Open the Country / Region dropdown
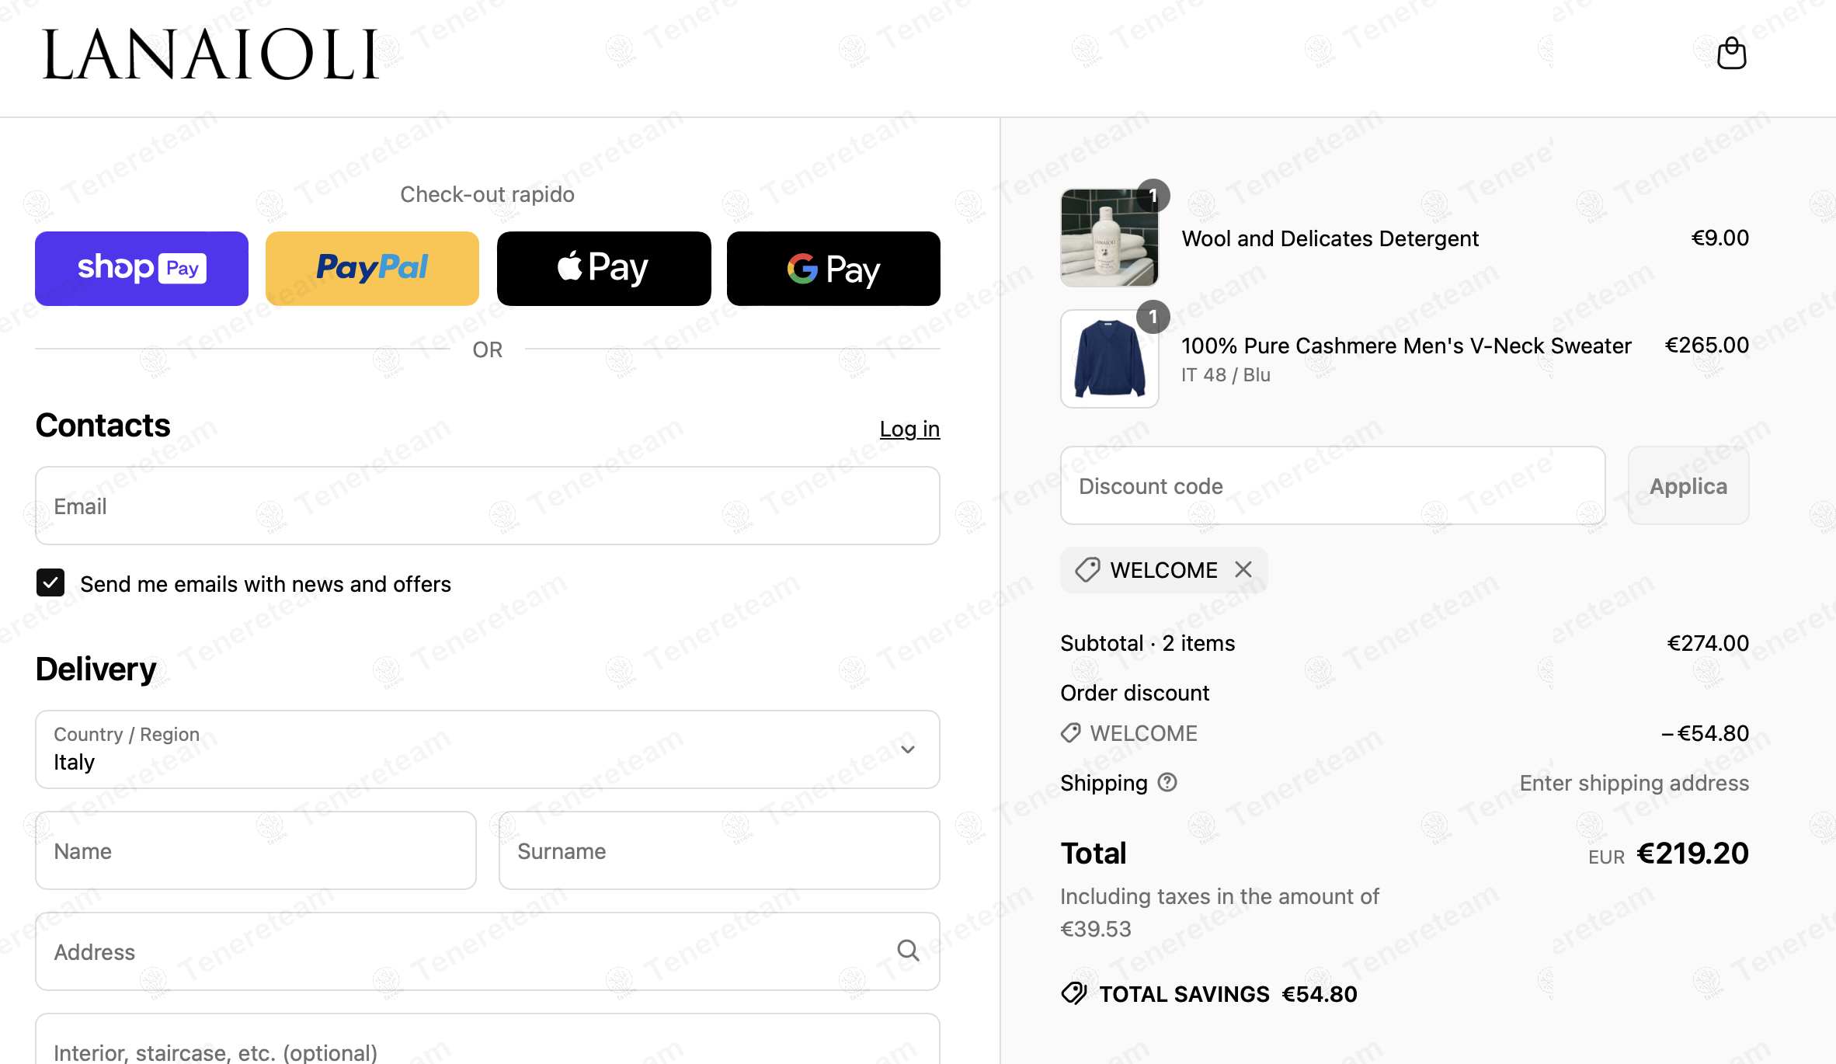Screen dimensions: 1836x1064 pyautogui.click(x=488, y=749)
